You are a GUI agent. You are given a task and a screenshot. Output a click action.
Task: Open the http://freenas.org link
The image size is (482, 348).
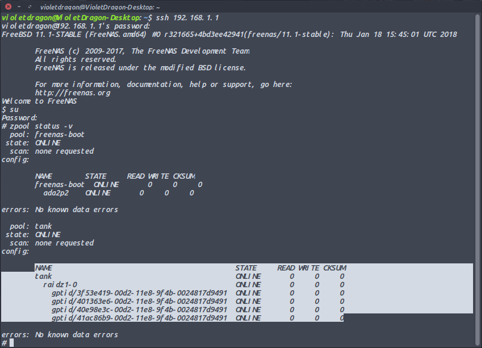73,93
